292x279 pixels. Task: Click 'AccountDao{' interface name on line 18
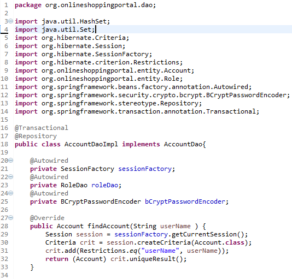point(185,144)
